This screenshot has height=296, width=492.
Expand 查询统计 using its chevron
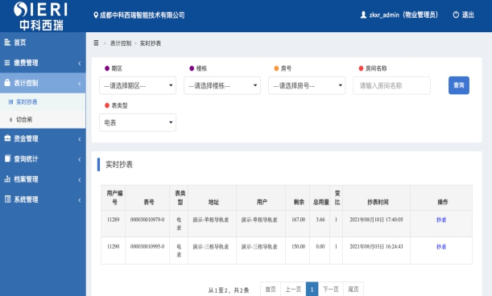coord(80,159)
